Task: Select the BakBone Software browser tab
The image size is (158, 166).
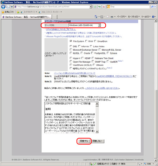Action: pos(27,17)
